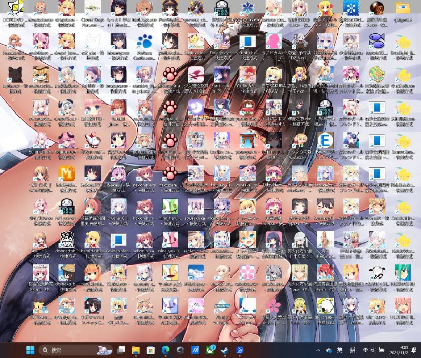The height and width of the screenshot is (358, 421).
Task: Open File Explorer from the taskbar
Action: tap(136, 350)
